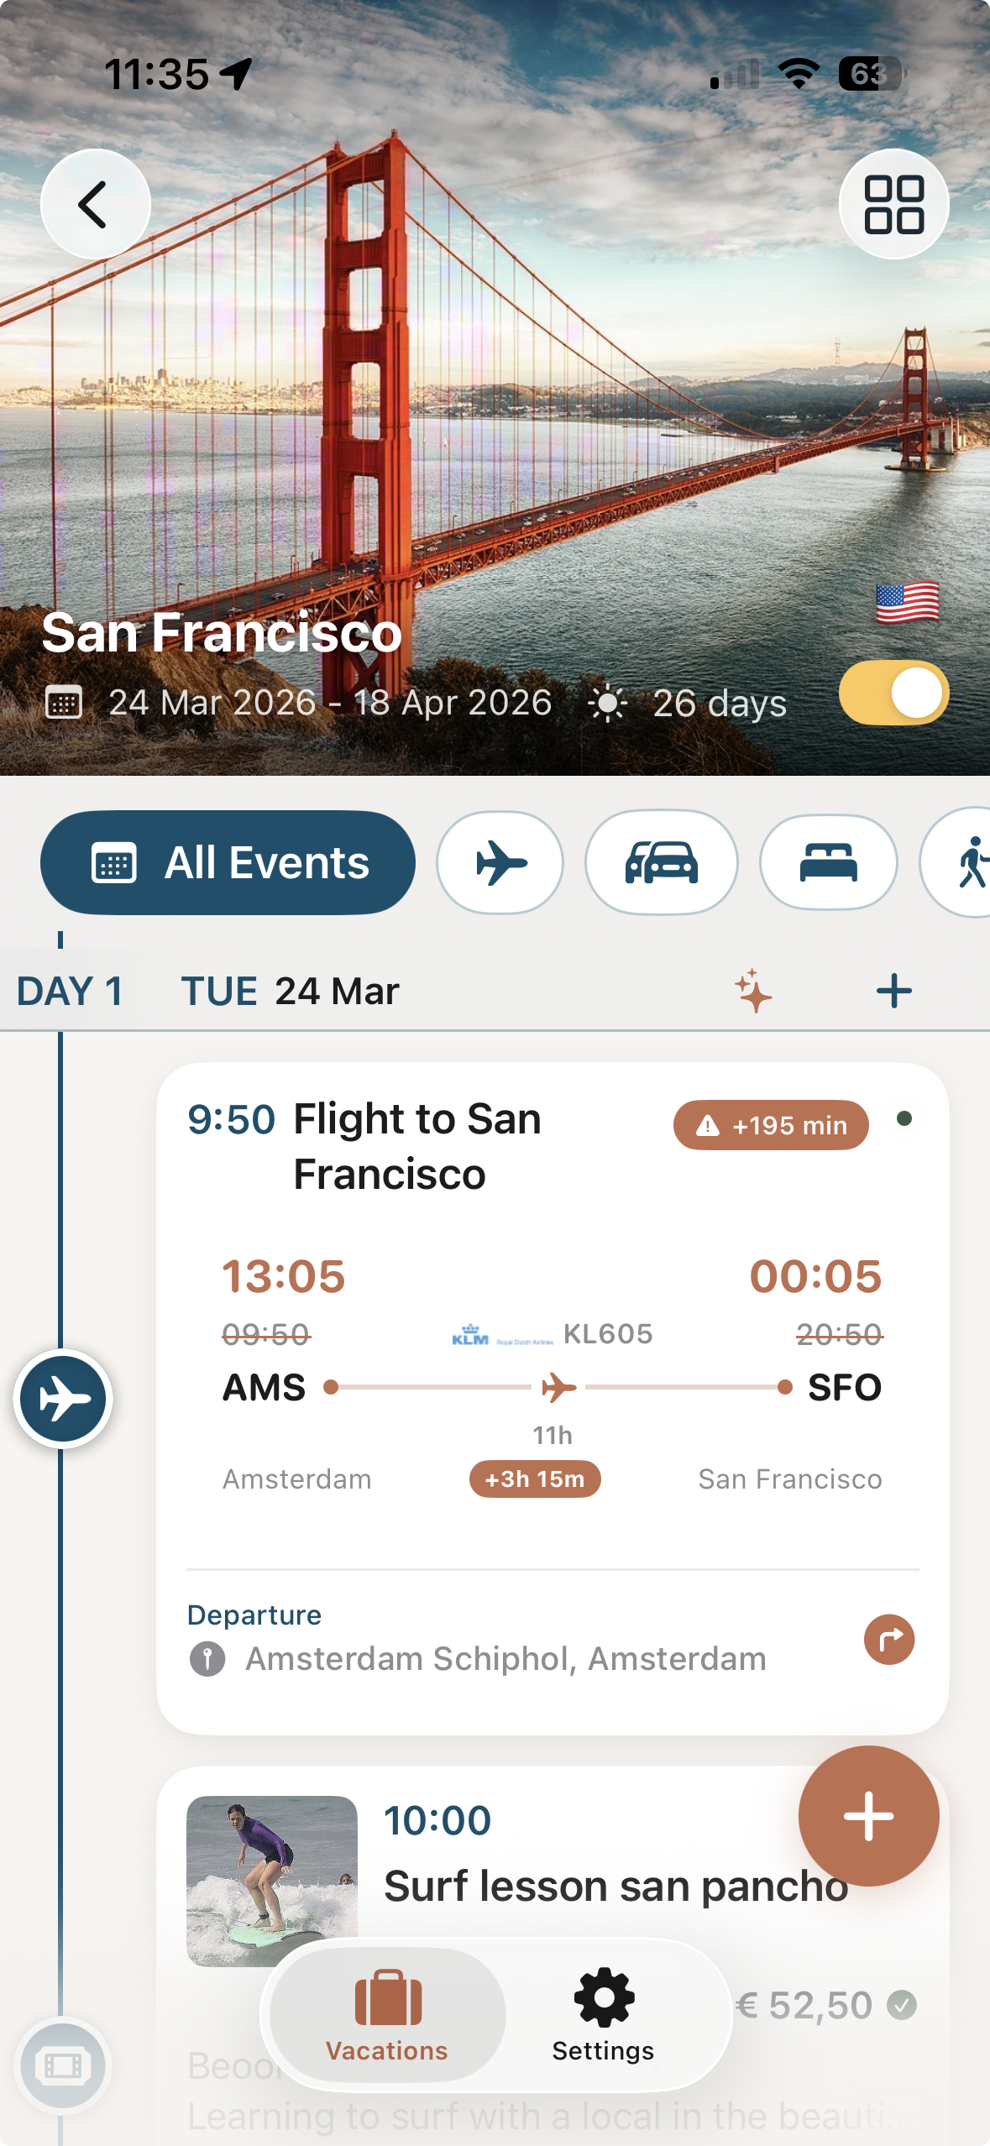Tap the ticket timeline marker icon
The image size is (990, 2146).
[63, 2065]
